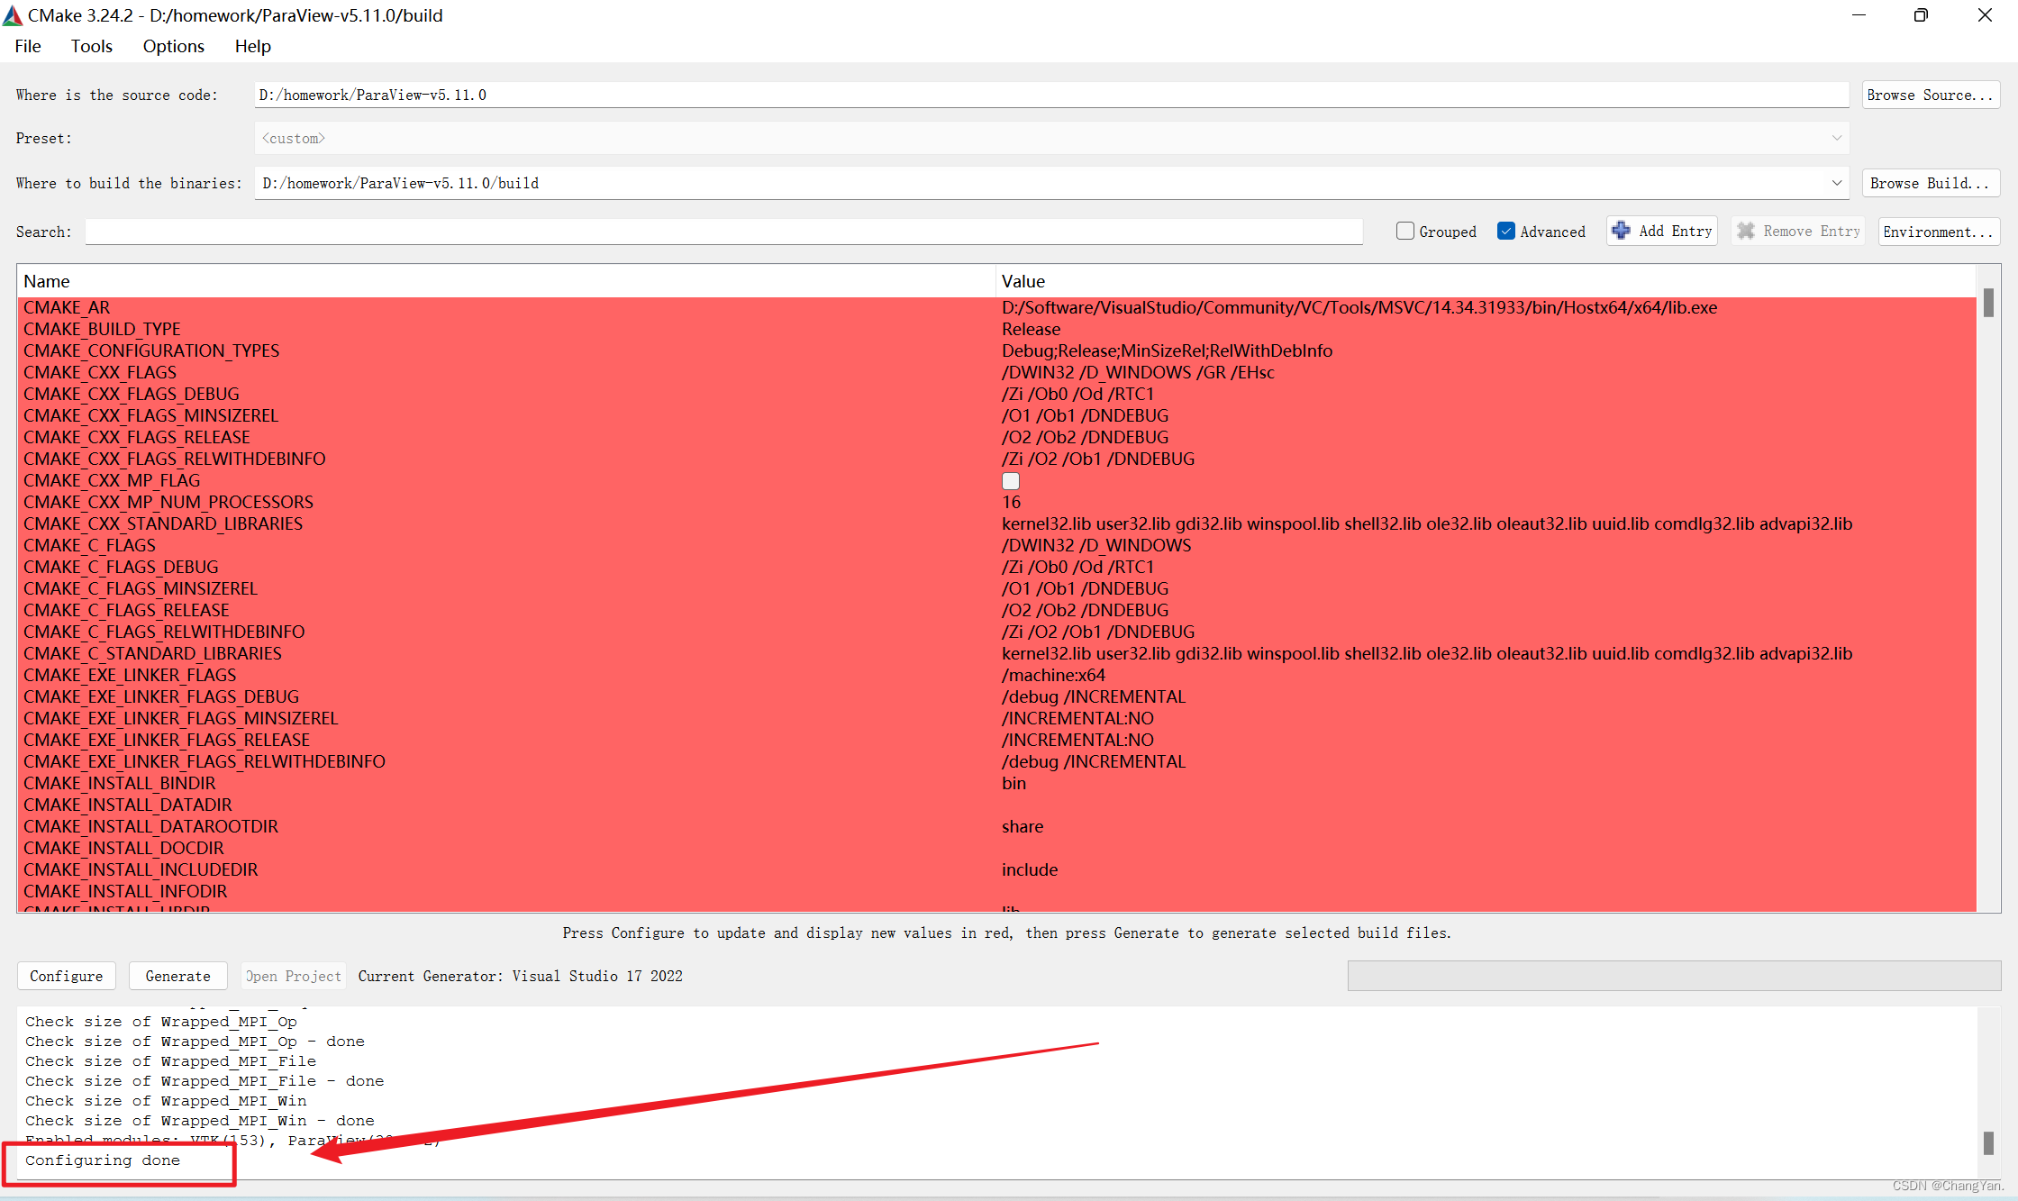Click the Configure button
Image resolution: width=2018 pixels, height=1201 pixels.
pos(67,976)
